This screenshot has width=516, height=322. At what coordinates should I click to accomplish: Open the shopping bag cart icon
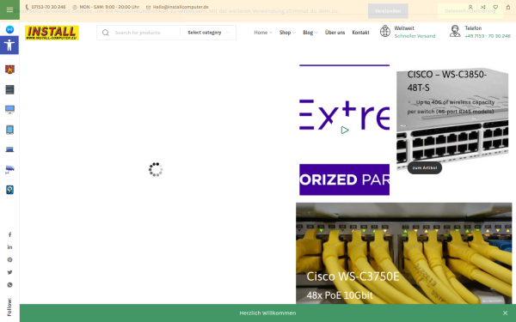tap(508, 7)
